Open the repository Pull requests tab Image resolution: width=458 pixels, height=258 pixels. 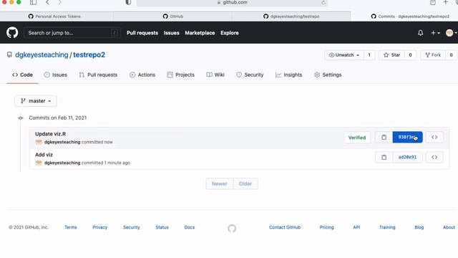point(98,75)
